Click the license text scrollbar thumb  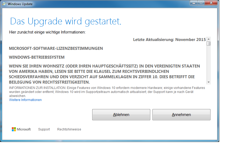(x=209, y=43)
